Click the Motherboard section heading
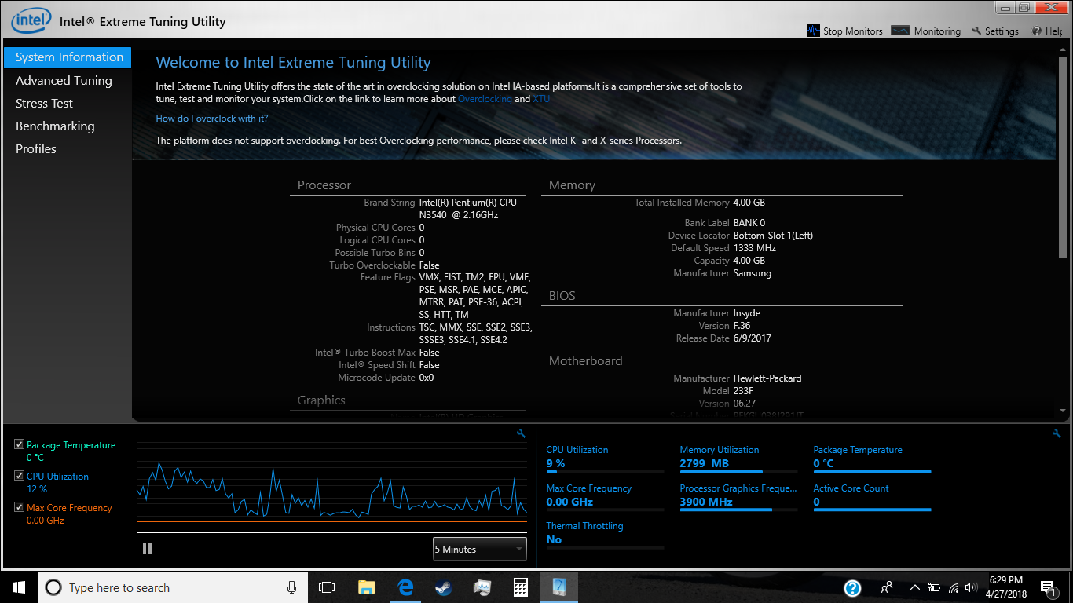Viewport: 1073px width, 603px height. (586, 361)
